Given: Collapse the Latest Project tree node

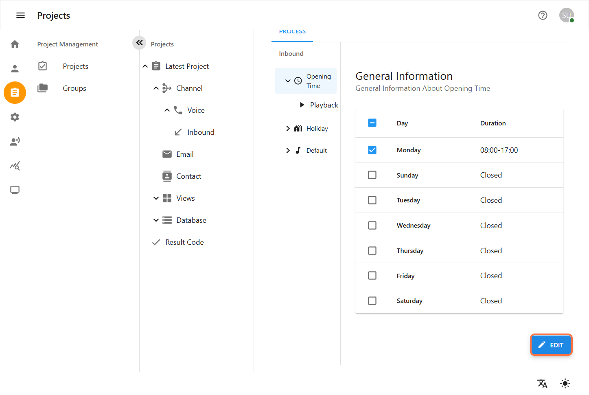Looking at the screenshot, I should [x=145, y=66].
